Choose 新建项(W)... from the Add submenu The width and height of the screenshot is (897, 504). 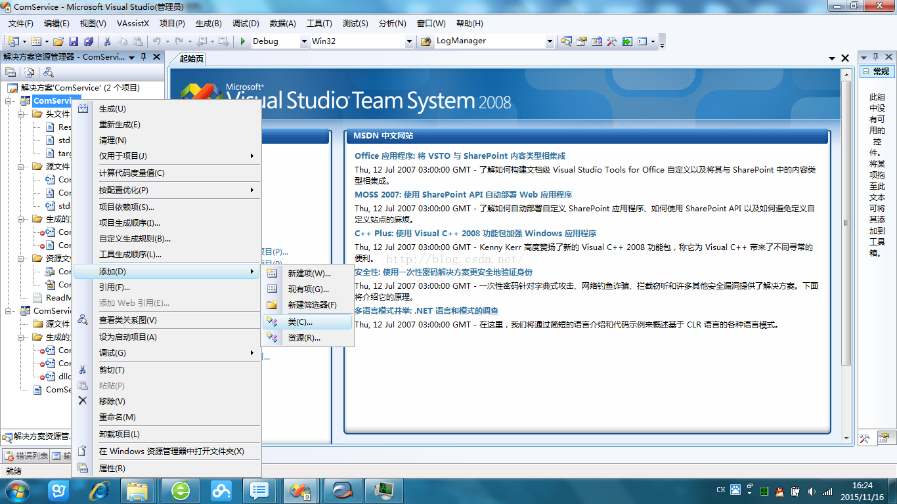click(x=307, y=274)
